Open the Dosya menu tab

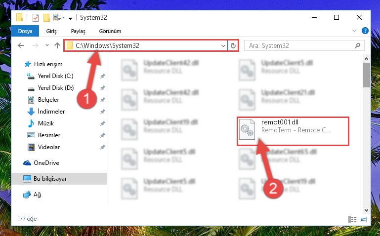coord(25,31)
